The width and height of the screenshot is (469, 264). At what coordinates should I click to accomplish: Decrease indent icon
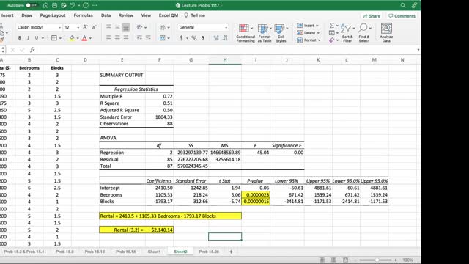pos(139,38)
